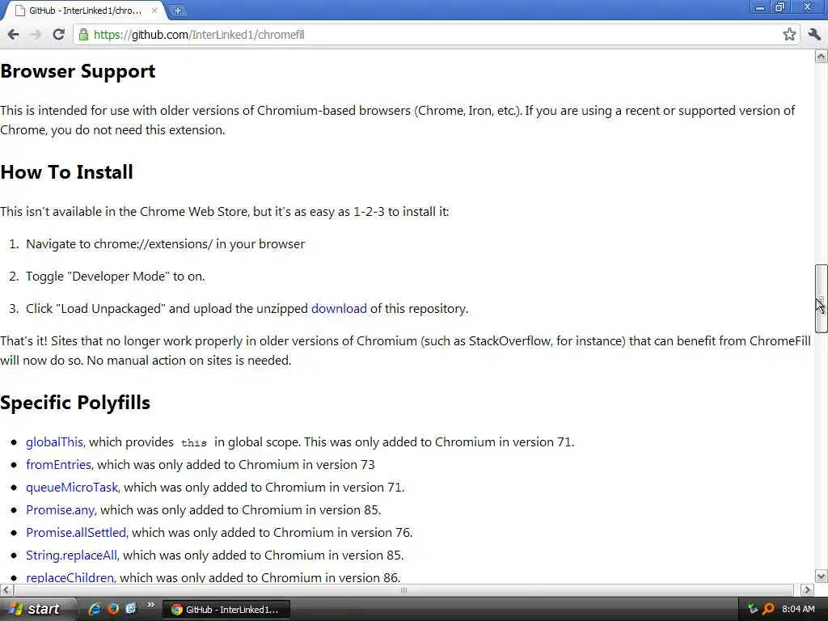Click the vertical scrollbar down arrow

pyautogui.click(x=822, y=576)
